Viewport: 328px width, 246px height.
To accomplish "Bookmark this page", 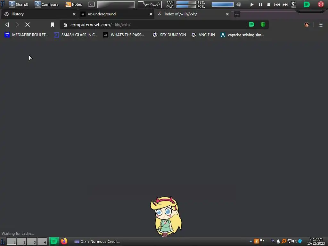I will (x=53, y=25).
